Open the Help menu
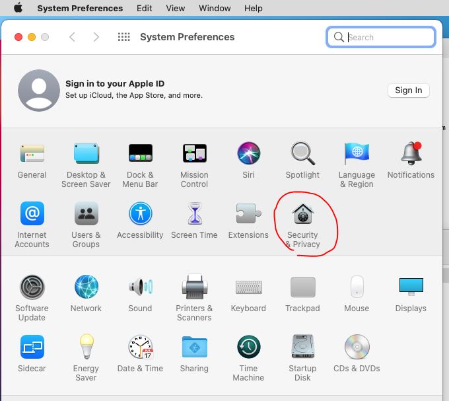This screenshot has height=401, width=449. 253,9
